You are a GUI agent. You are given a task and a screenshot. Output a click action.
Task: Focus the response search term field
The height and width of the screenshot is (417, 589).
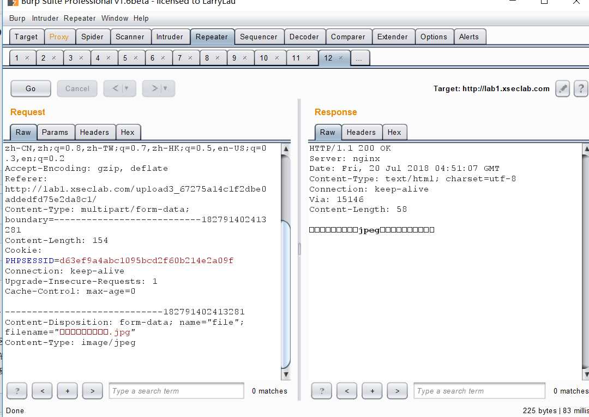479,391
